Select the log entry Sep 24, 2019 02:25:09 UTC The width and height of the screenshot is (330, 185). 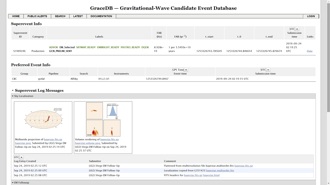point(31,170)
